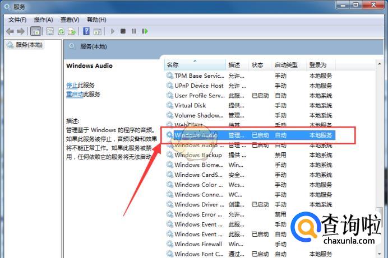Select the Windows Driver ... service name
Screen dimensions: 388x258
coord(199,204)
